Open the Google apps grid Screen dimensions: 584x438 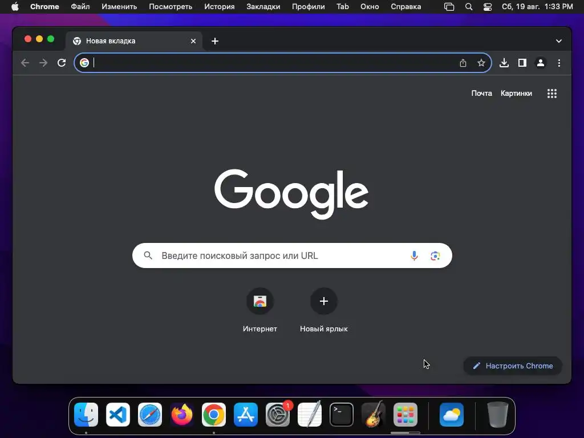pyautogui.click(x=552, y=94)
